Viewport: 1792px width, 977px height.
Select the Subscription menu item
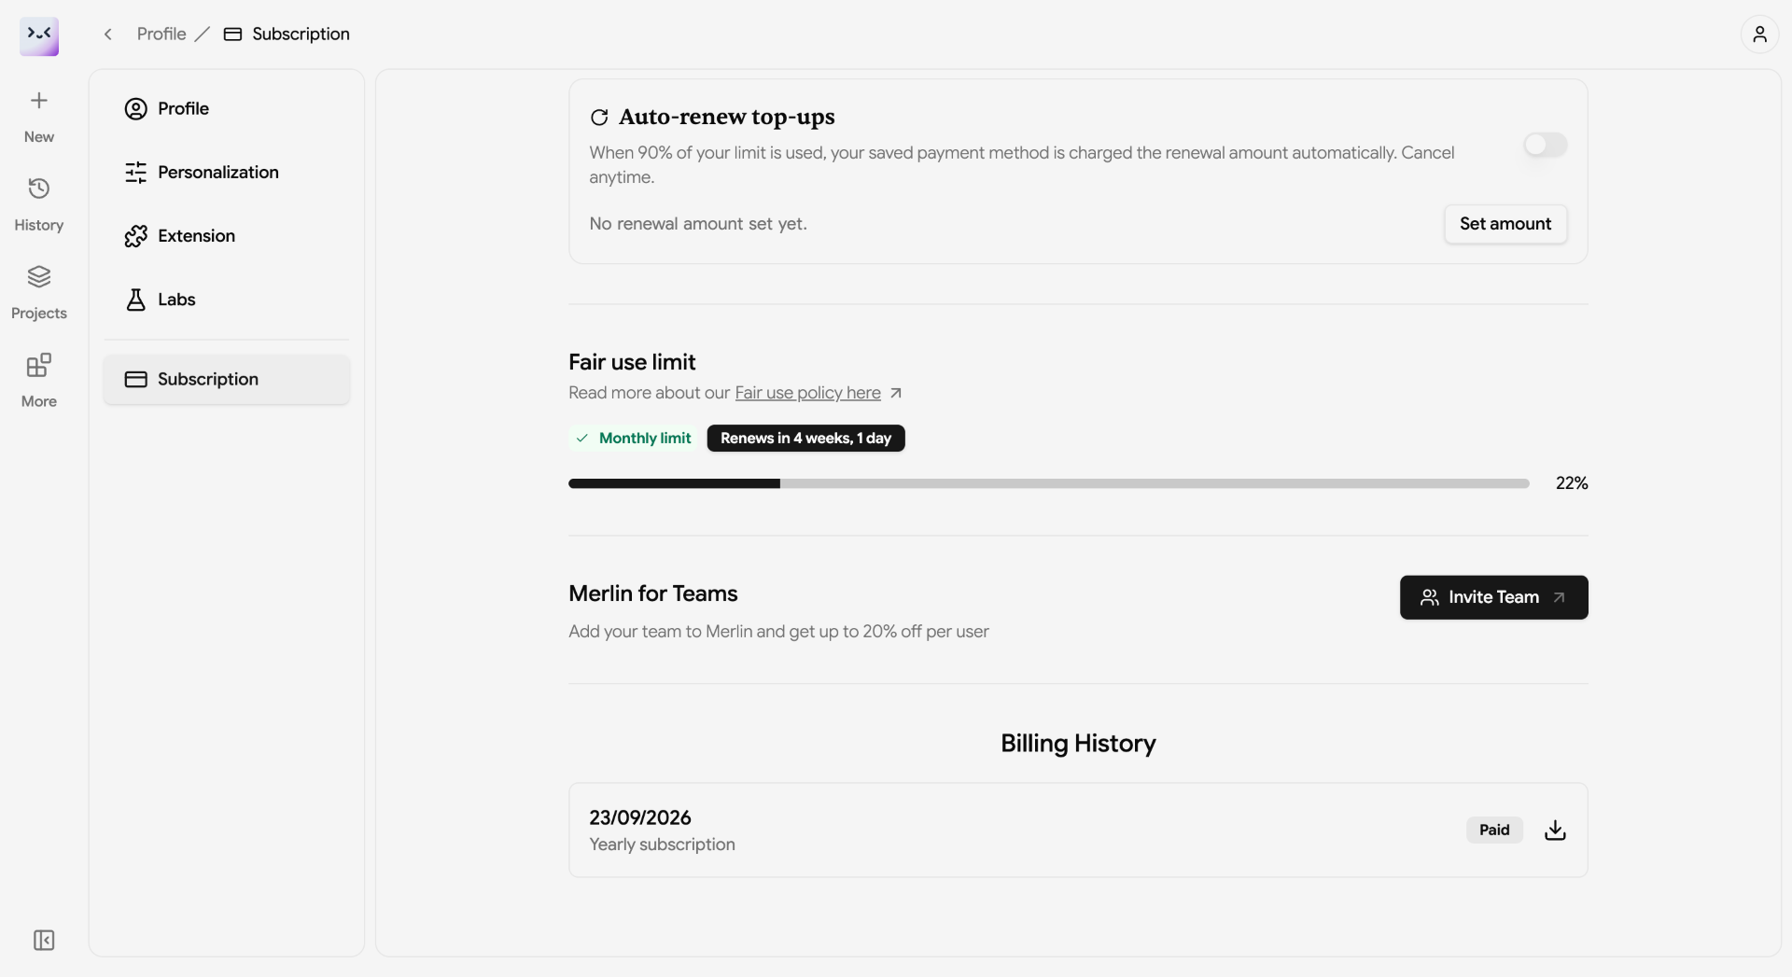click(x=227, y=379)
